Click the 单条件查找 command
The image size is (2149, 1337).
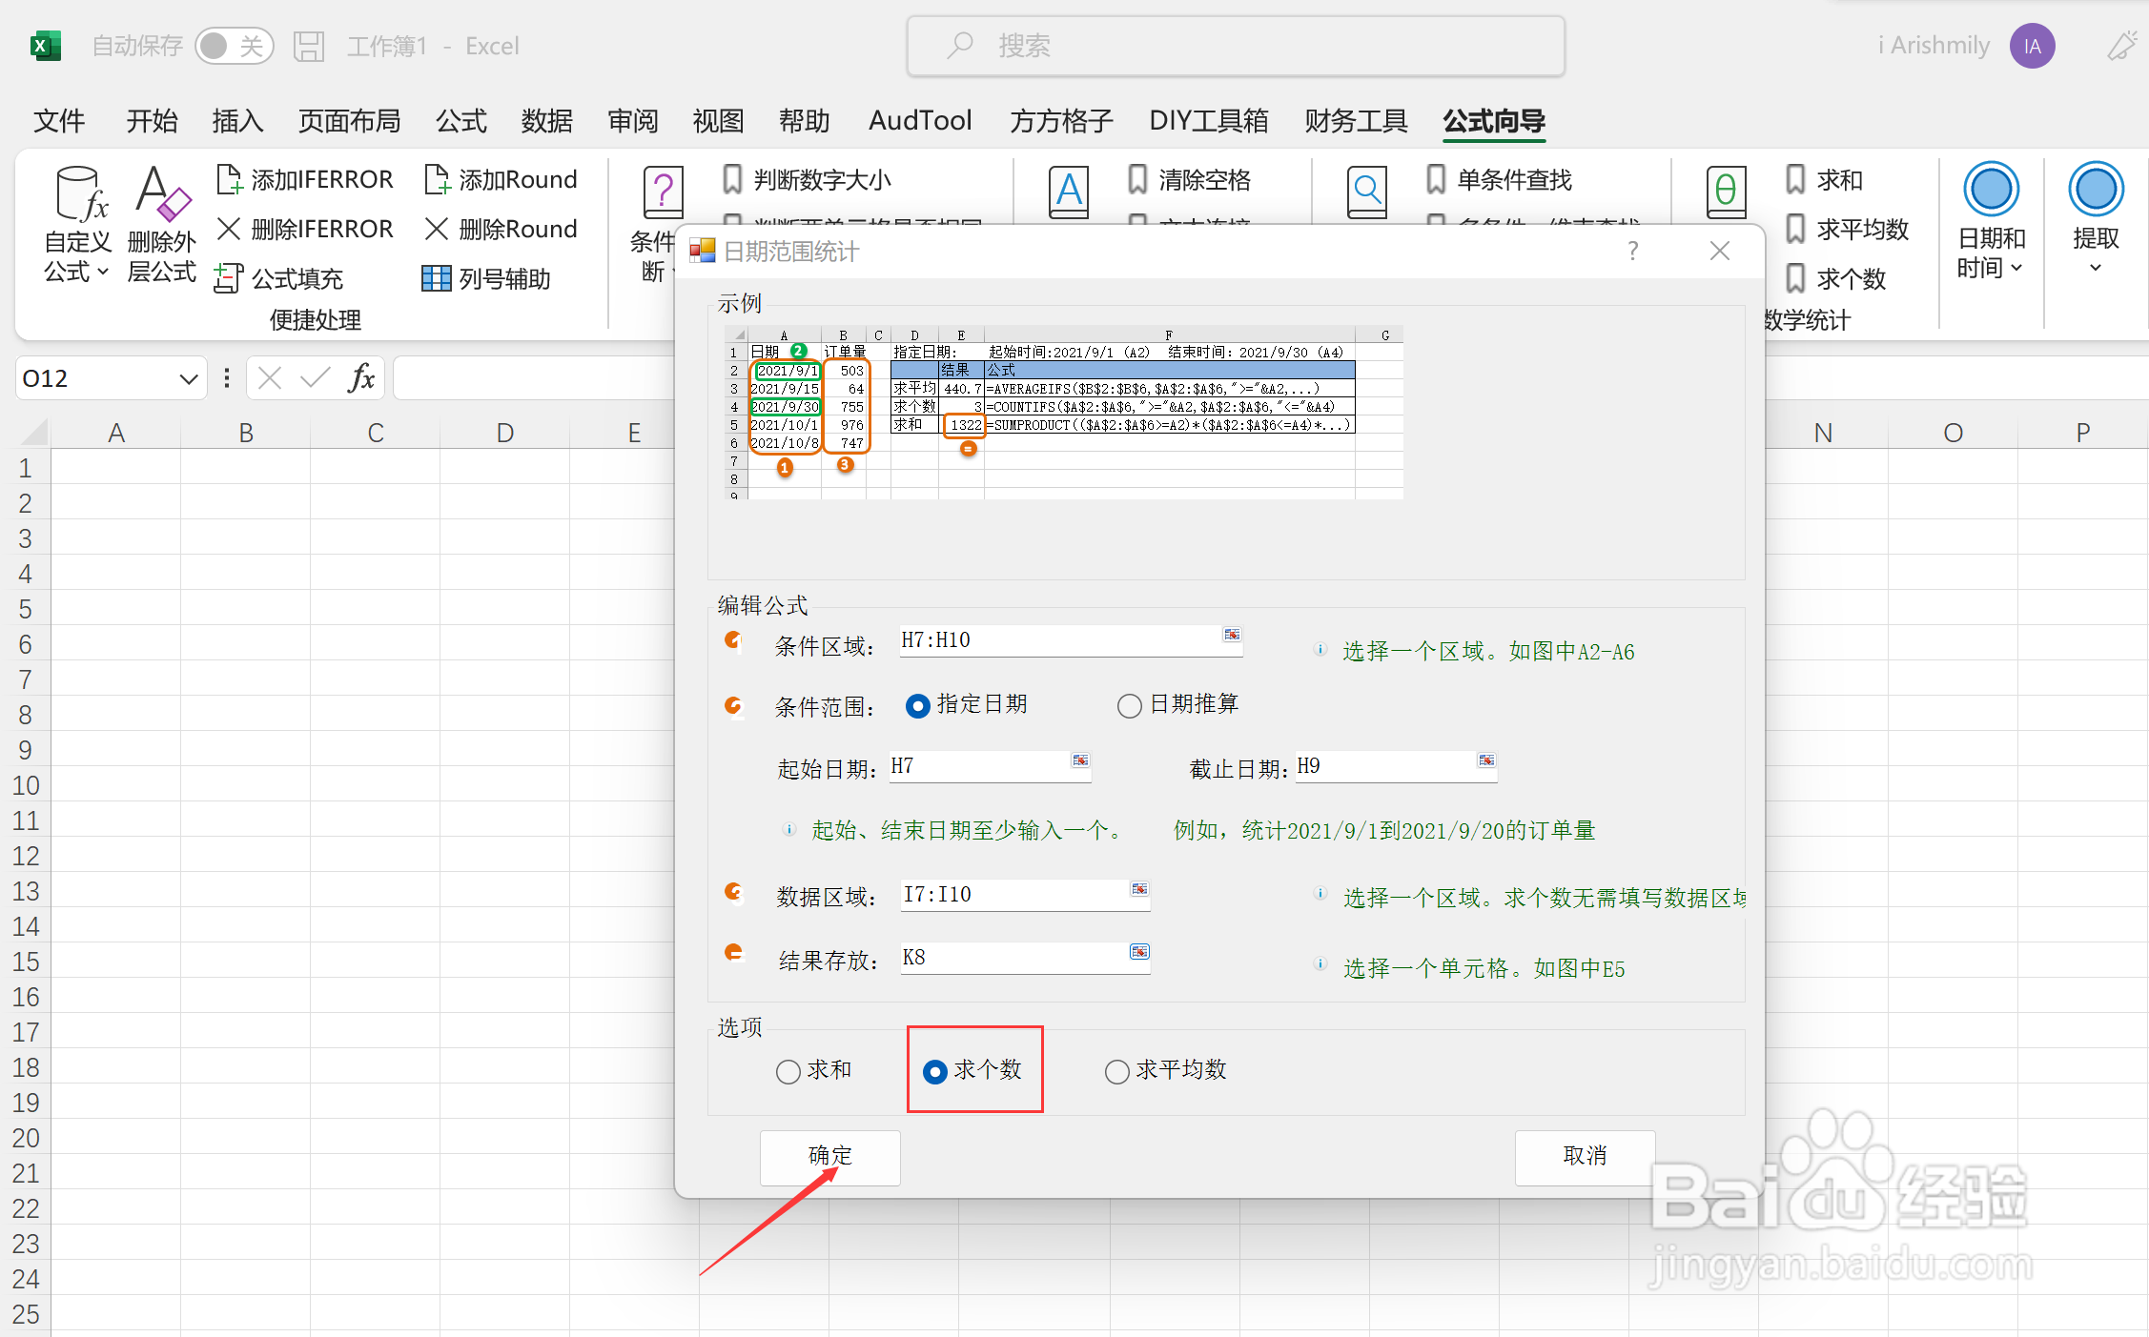[x=1499, y=179]
